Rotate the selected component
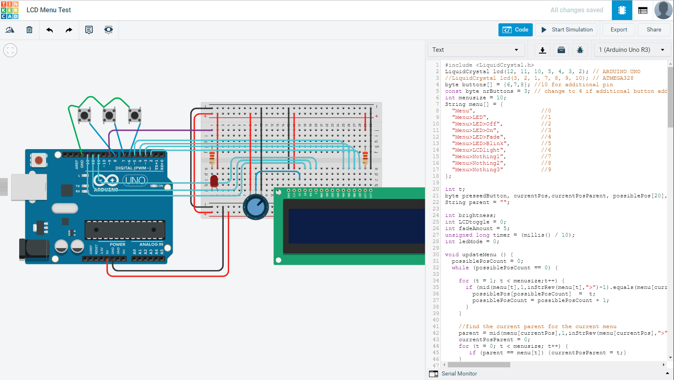 click(10, 29)
